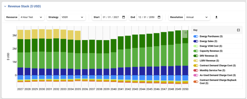Click the LSRV Revenue ($) legend label

click(209, 61)
